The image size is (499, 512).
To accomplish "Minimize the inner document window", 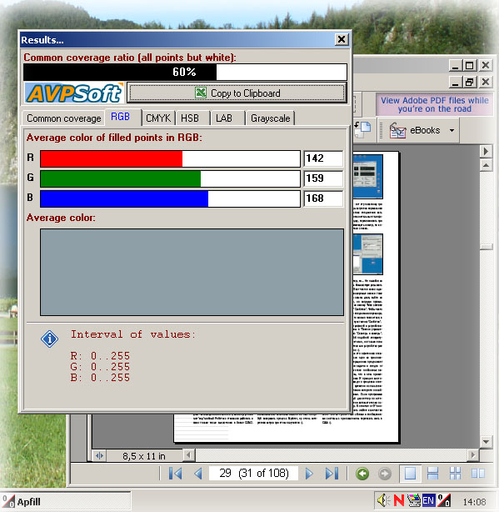I will [456, 82].
